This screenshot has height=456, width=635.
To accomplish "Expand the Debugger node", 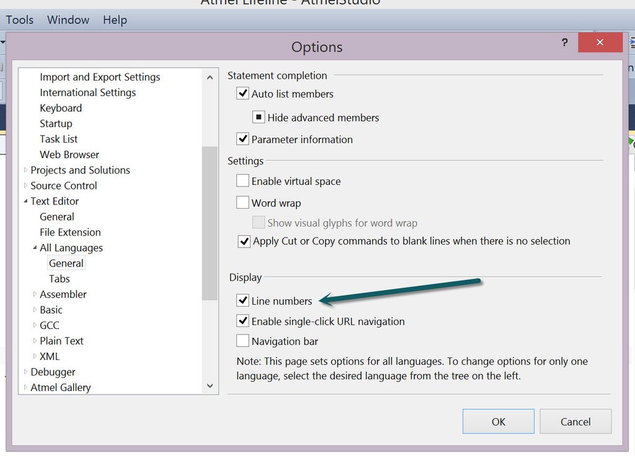I will click(25, 372).
